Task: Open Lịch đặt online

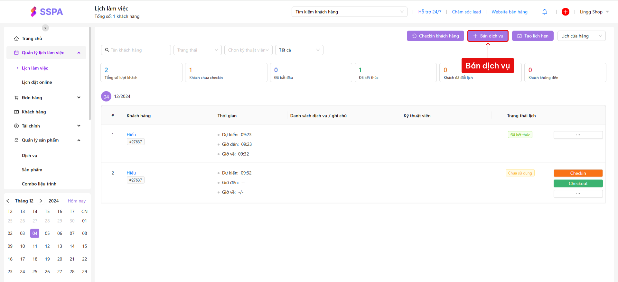Action: coord(37,82)
